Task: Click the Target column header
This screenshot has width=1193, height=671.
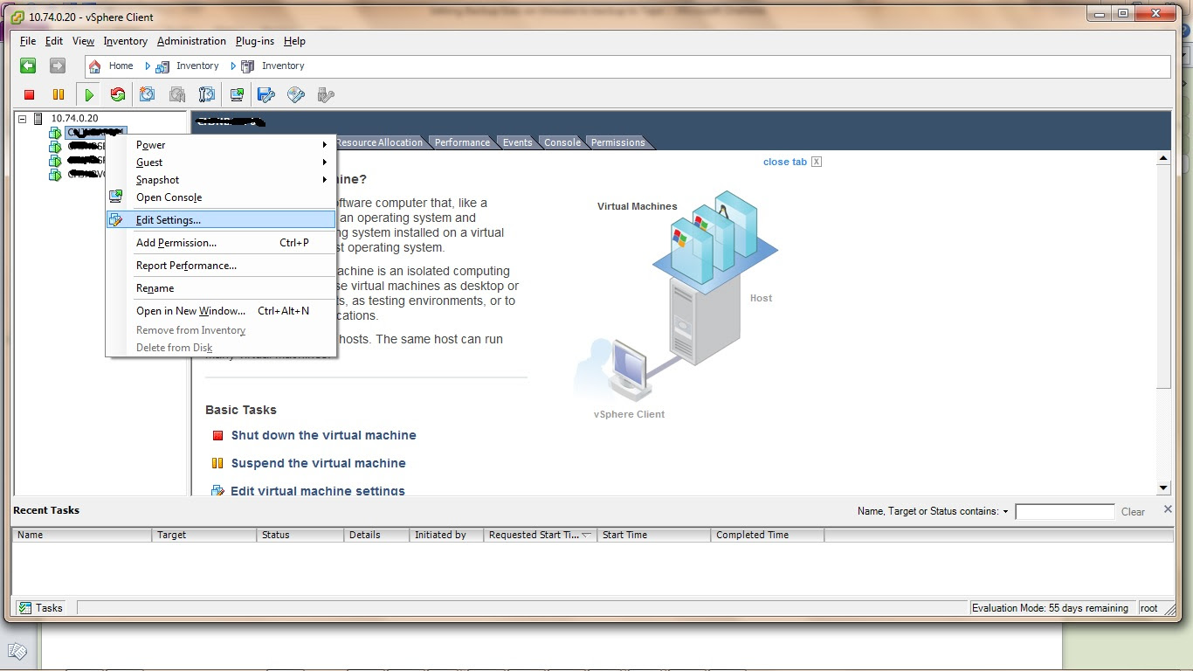Action: (204, 535)
